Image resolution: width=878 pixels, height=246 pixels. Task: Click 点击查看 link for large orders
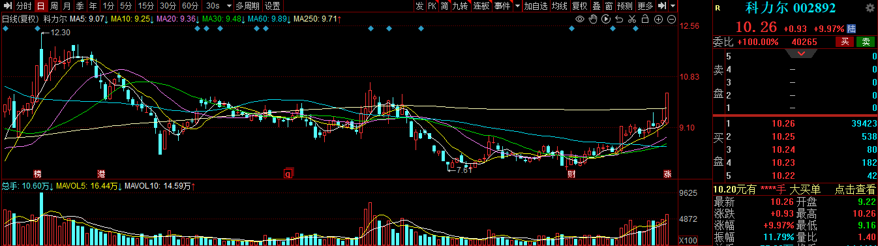click(855, 190)
